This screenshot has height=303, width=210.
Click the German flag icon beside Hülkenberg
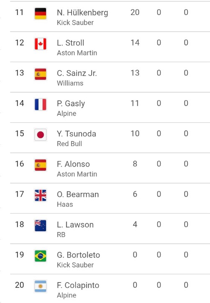[x=40, y=13]
